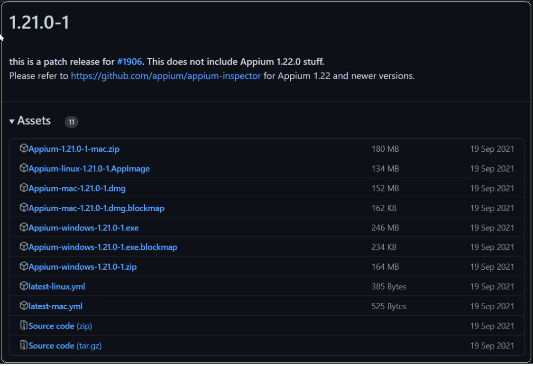Click package icon beside Appium-1.21.0-1-mac.zip
Viewport: 533px width, 366px height.
tap(24, 149)
